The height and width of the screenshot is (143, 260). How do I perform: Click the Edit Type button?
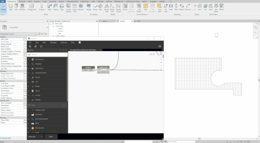[43, 34]
